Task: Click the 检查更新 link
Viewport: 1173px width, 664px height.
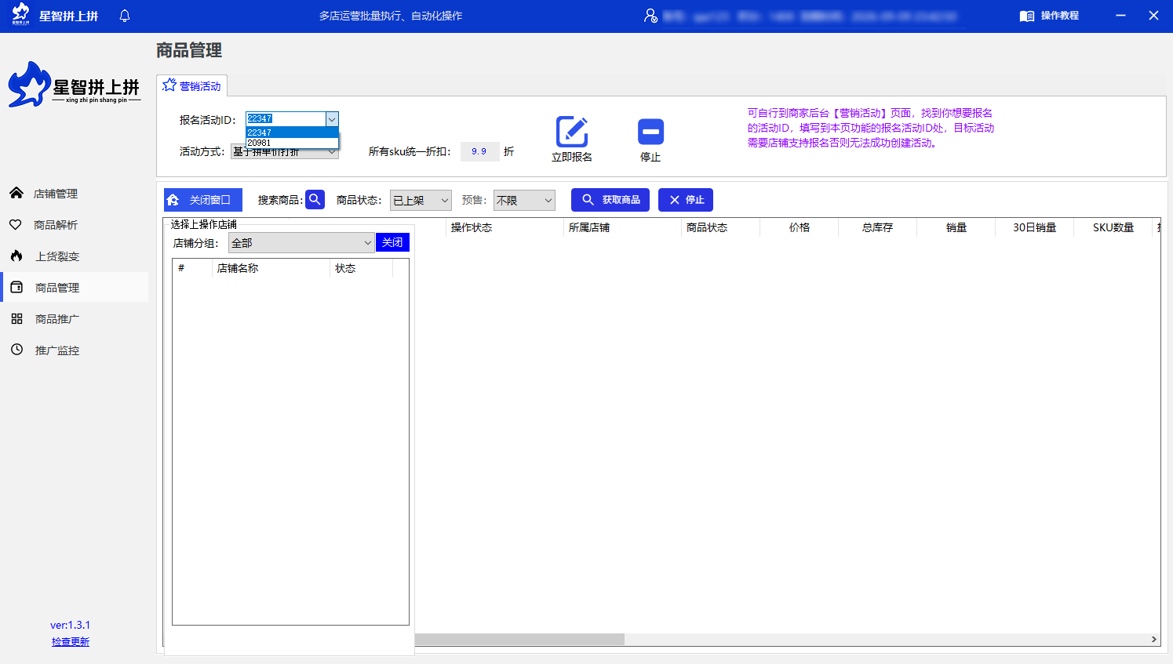Action: (x=70, y=641)
